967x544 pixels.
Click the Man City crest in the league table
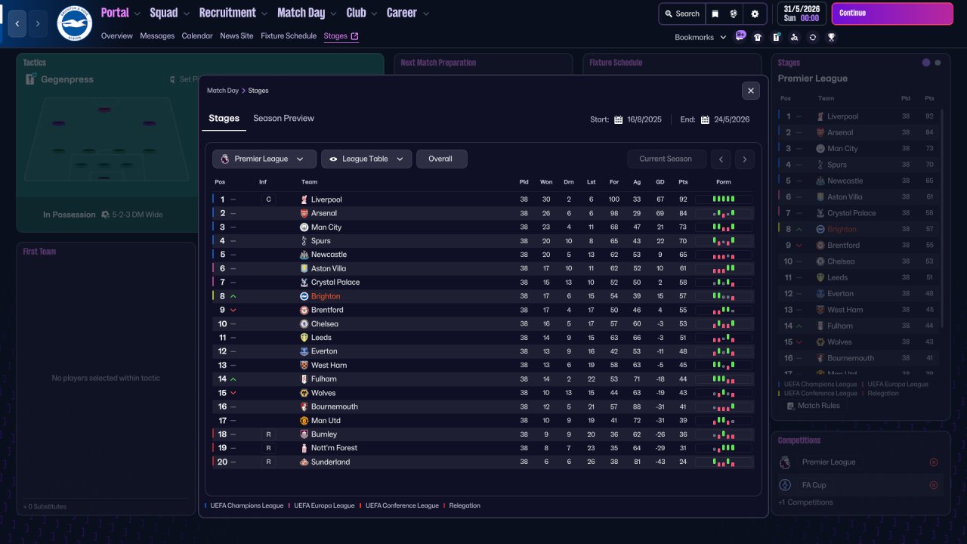point(304,227)
